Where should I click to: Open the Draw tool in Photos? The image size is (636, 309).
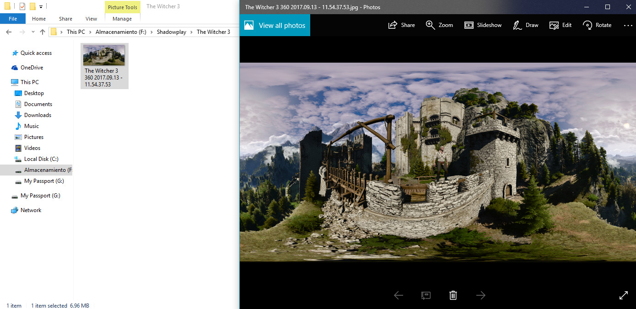pos(525,25)
